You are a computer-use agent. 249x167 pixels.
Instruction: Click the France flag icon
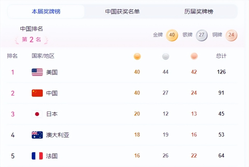click(37, 156)
